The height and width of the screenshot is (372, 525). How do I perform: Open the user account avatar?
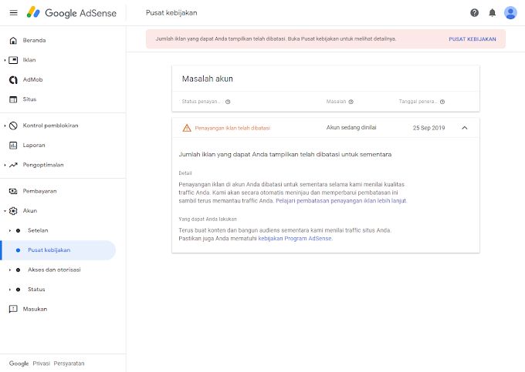(510, 12)
